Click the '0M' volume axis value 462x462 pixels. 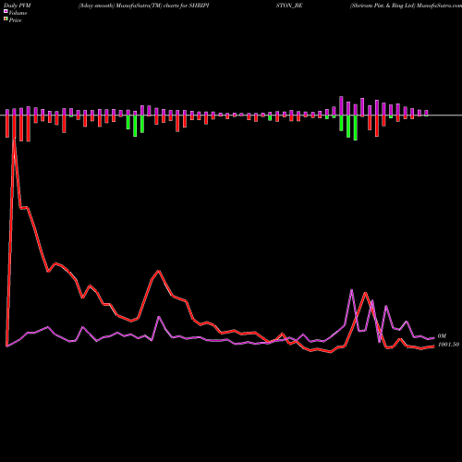(442, 336)
